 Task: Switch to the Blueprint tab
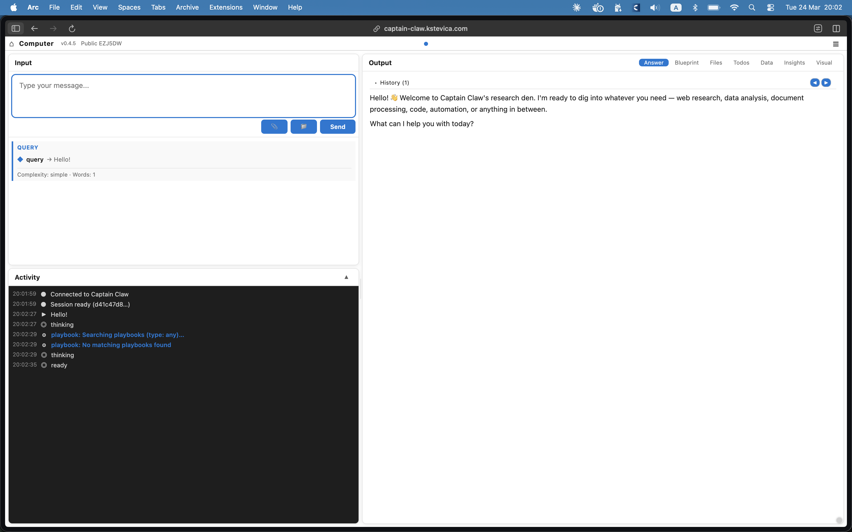coord(686,63)
